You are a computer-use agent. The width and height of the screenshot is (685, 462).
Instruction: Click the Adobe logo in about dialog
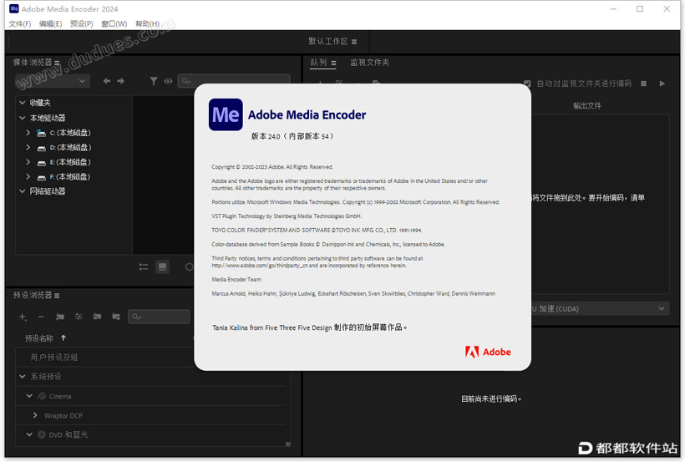[488, 352]
